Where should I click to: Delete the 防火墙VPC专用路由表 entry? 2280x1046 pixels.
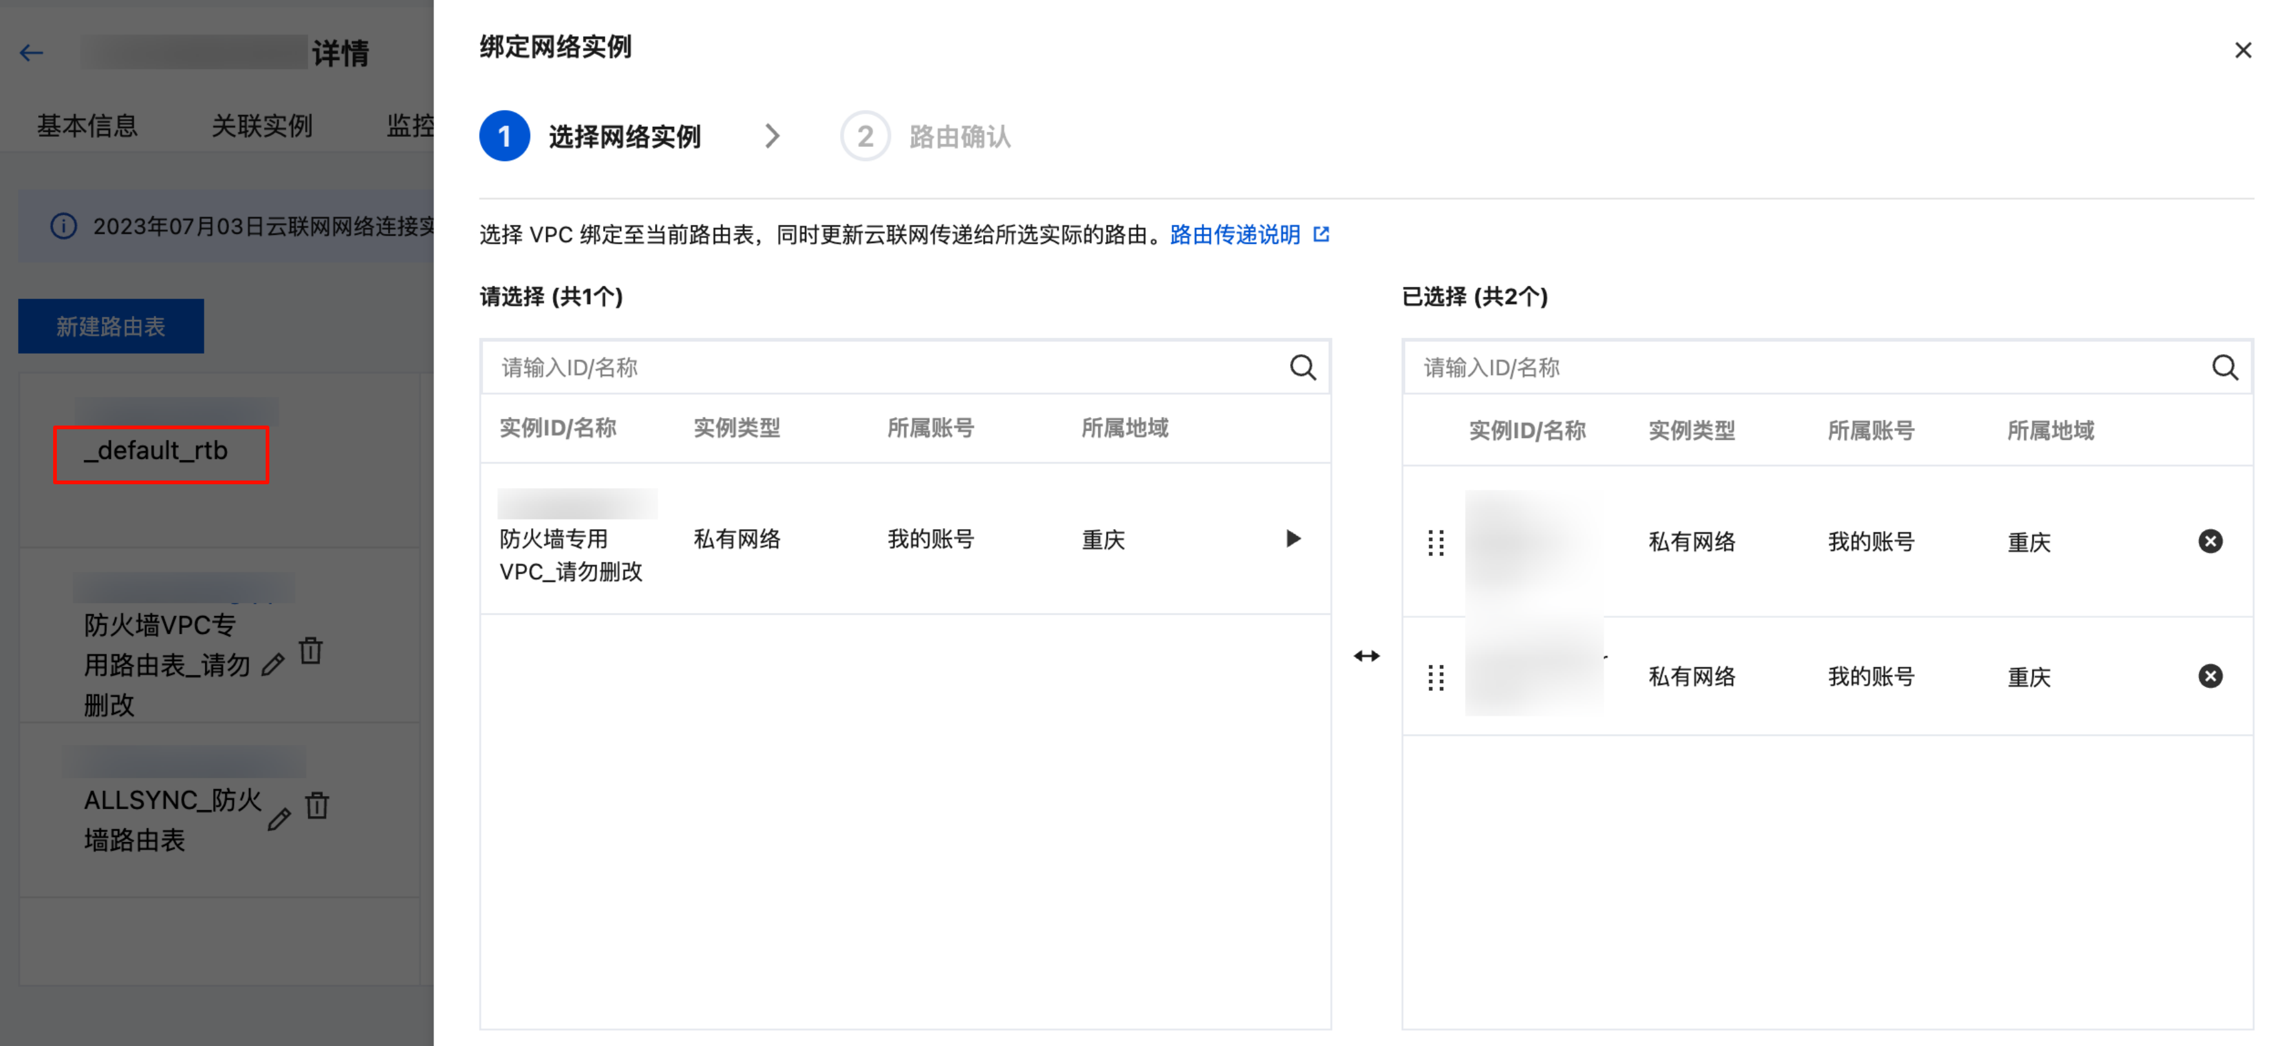[x=311, y=651]
